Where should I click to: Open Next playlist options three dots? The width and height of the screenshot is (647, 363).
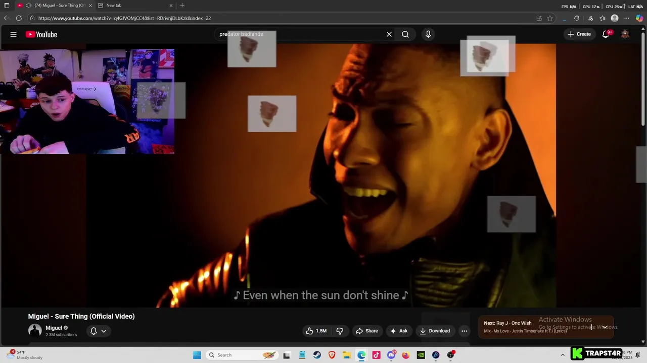coord(591,327)
